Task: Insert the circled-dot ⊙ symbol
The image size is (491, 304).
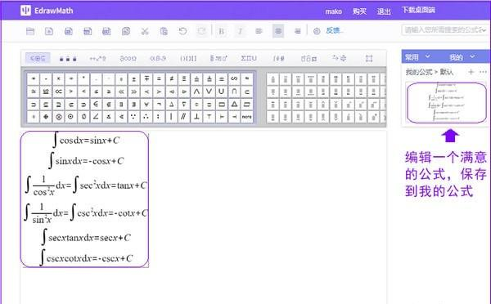Action: (x=70, y=117)
